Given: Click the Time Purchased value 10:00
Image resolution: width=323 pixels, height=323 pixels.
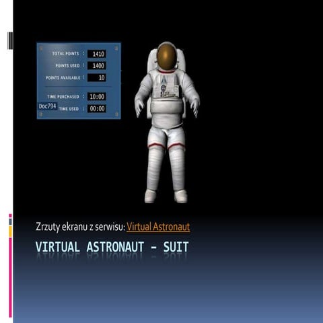Looking at the screenshot, I should (x=97, y=97).
